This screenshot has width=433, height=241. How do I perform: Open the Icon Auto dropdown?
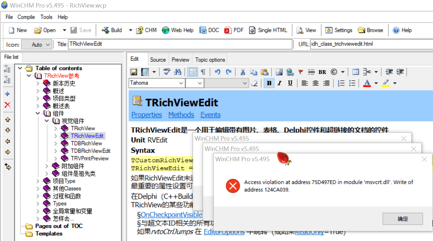[x=37, y=44]
